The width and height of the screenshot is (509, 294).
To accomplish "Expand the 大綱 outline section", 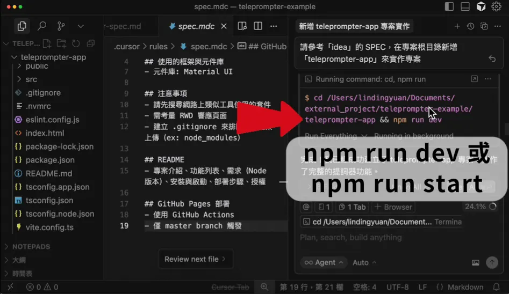I will coord(19,260).
